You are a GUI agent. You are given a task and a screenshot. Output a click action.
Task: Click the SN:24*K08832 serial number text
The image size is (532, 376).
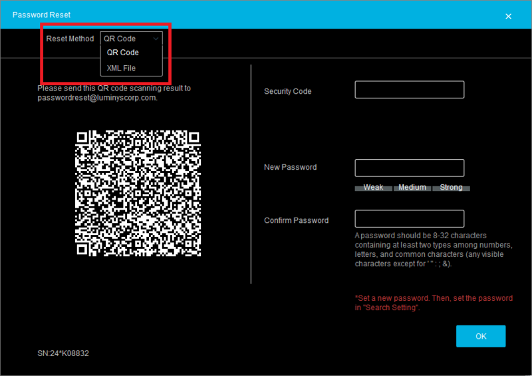[x=63, y=353]
